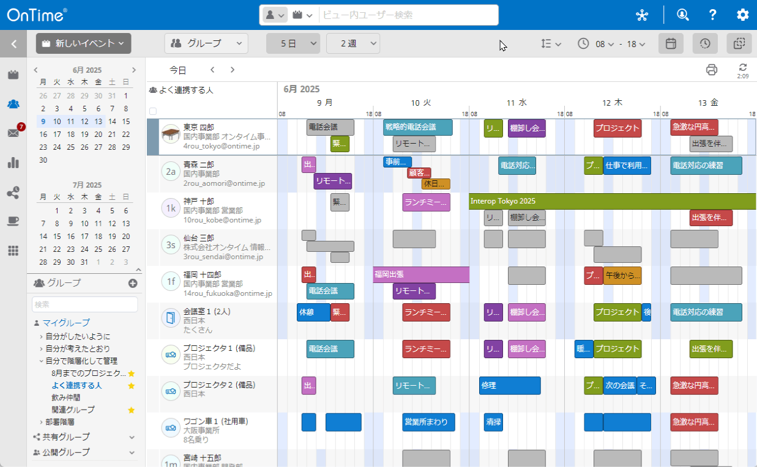Switch to the clock view mode icon
757x467 pixels.
tap(704, 43)
